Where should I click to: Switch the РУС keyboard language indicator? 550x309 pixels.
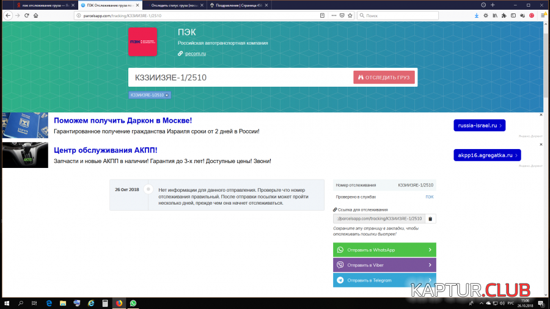click(x=511, y=304)
